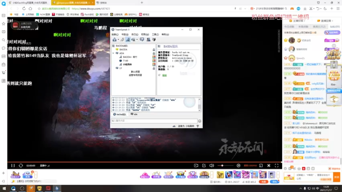This screenshot has height=192, width=342.
Task: Click the TeamSpeak subscribe lightning icon
Action: (154, 39)
